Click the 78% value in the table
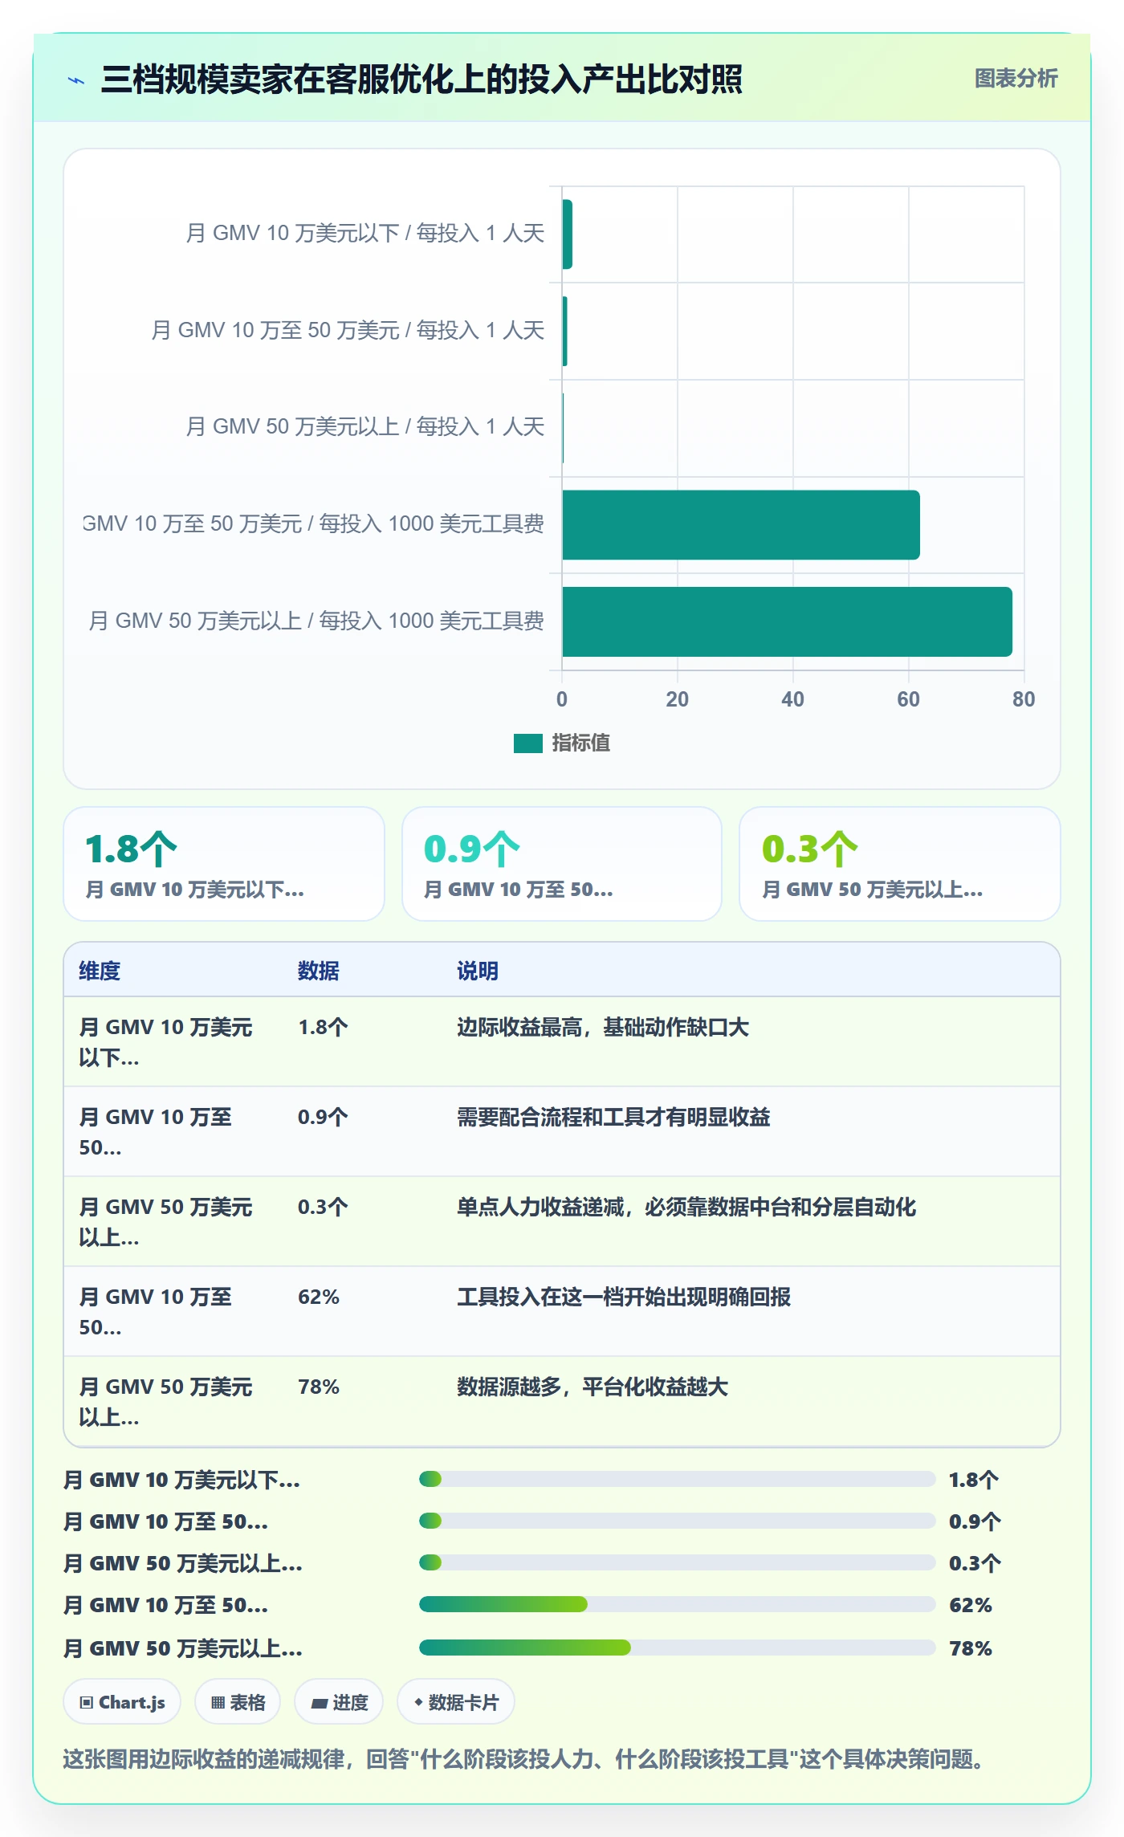This screenshot has width=1124, height=1837. pos(319,1387)
